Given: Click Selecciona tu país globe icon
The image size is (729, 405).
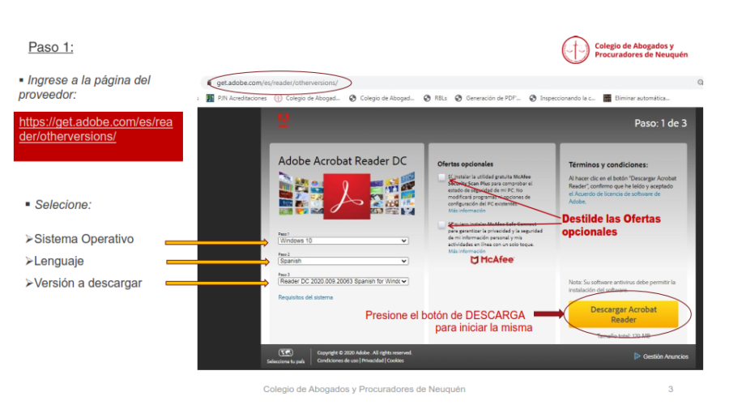Looking at the screenshot, I should tap(285, 353).
